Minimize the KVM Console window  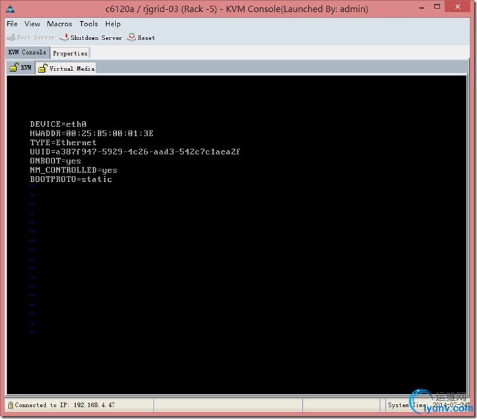(x=422, y=7)
